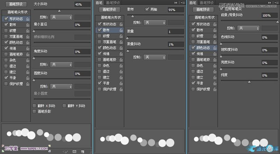280x154 pixels.
Task: Click the brush preview toggle icon at bottom left panel
Action: [x=65, y=152]
